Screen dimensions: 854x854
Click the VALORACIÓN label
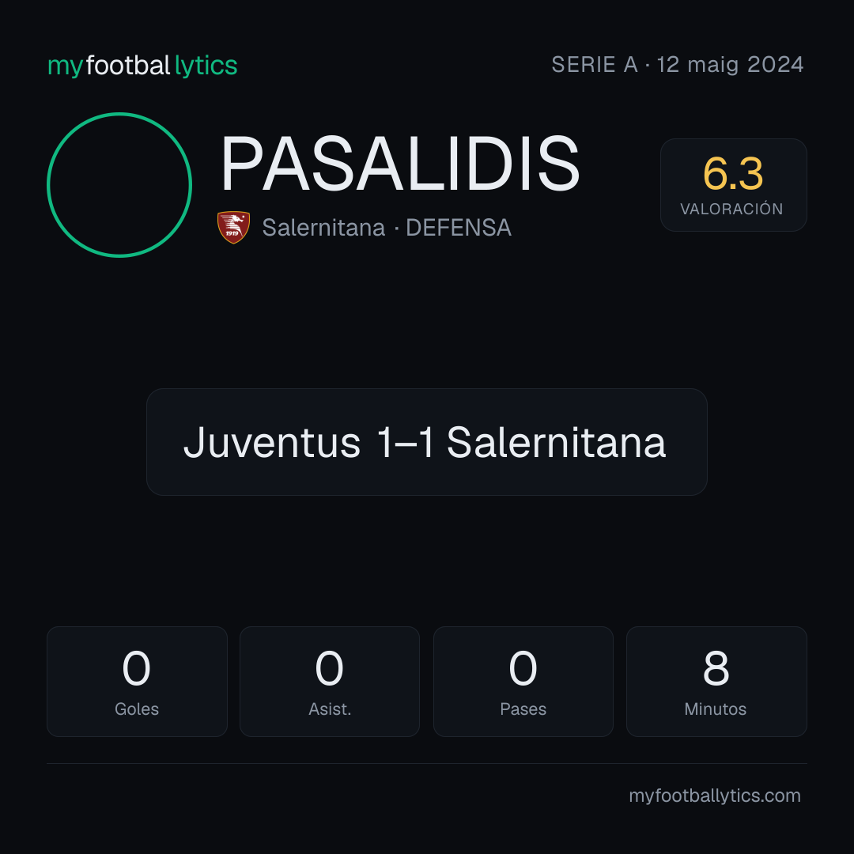coord(732,209)
